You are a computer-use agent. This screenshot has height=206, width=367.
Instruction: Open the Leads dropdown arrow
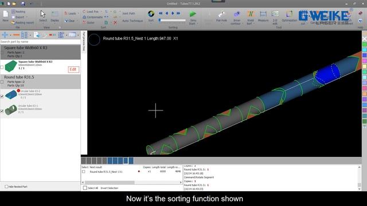[78, 14]
